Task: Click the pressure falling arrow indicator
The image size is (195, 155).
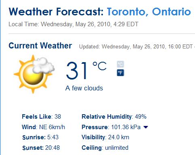Action: [146, 127]
